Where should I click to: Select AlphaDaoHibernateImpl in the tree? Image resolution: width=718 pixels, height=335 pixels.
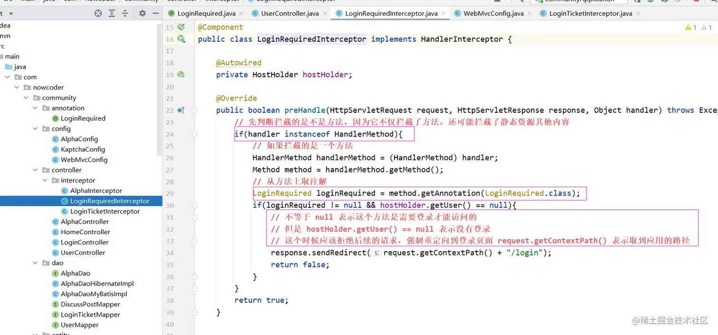click(x=97, y=284)
